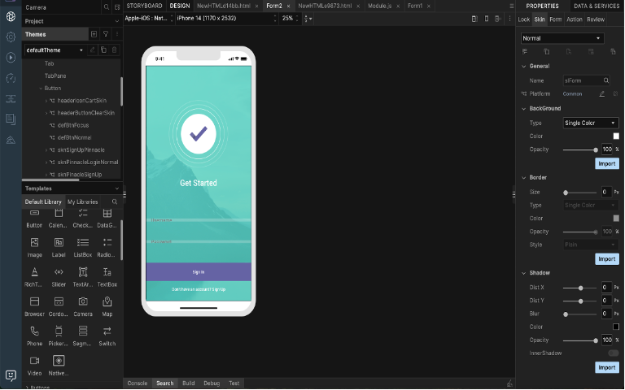Open the themes filter icon
This screenshot has height=390, width=625.
click(105, 34)
